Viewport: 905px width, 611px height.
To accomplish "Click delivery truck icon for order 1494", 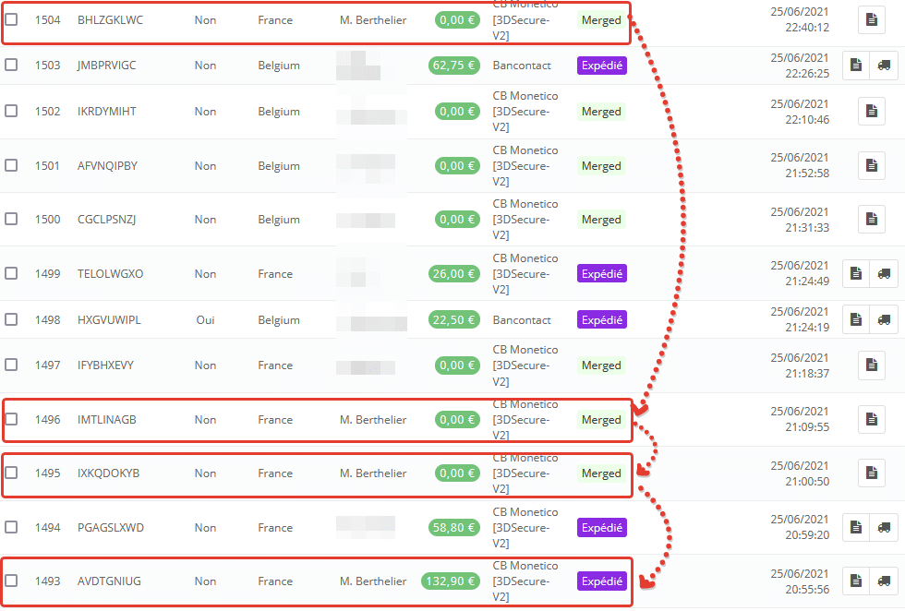I will [x=884, y=527].
